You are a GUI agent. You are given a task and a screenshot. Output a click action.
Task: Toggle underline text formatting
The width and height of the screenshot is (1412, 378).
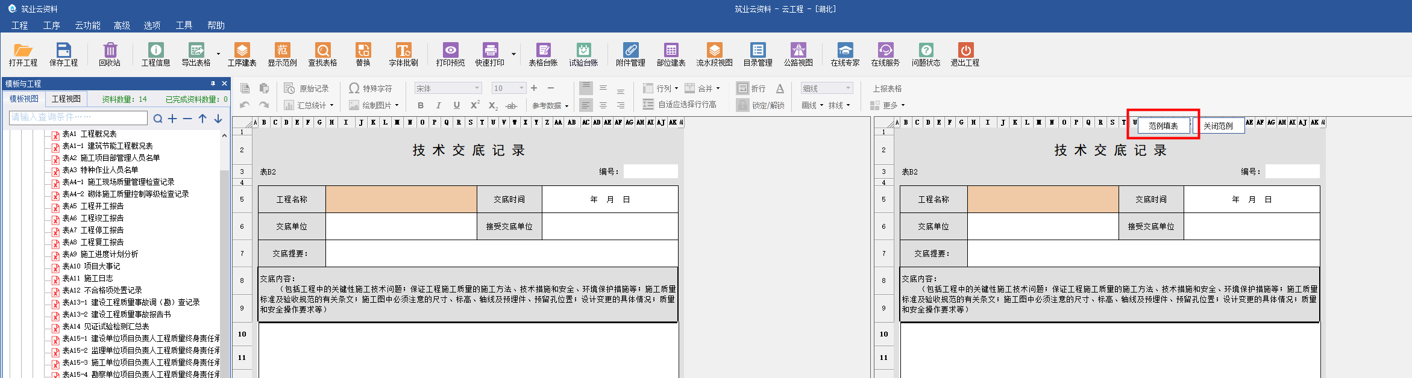coord(457,105)
